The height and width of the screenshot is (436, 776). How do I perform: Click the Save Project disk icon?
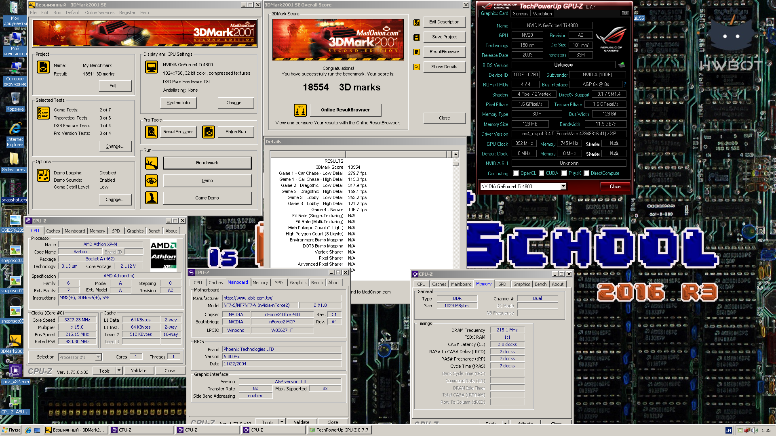pos(417,38)
